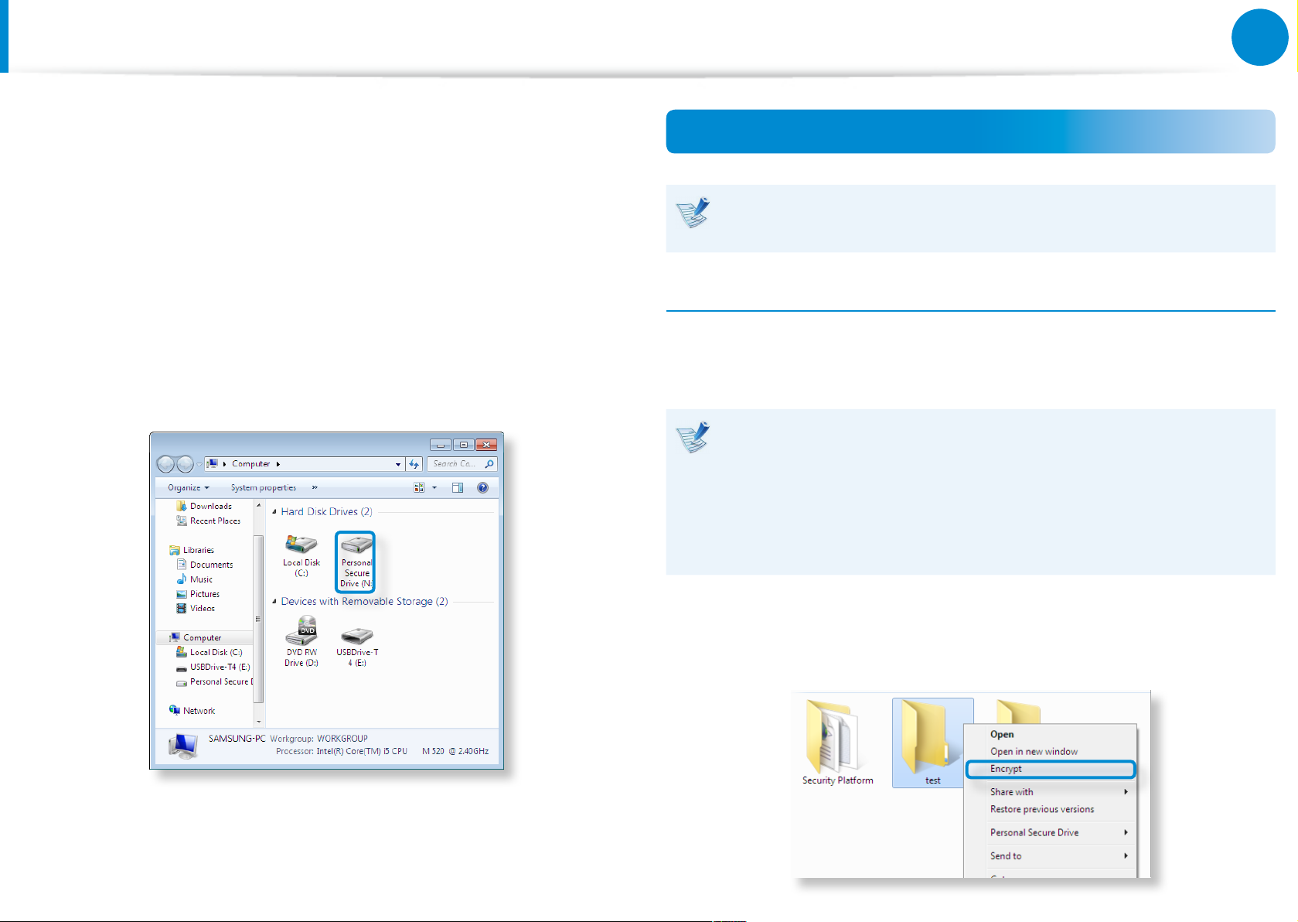This screenshot has width=1298, height=922.
Task: Click inside the Search Computer box
Action: click(456, 464)
